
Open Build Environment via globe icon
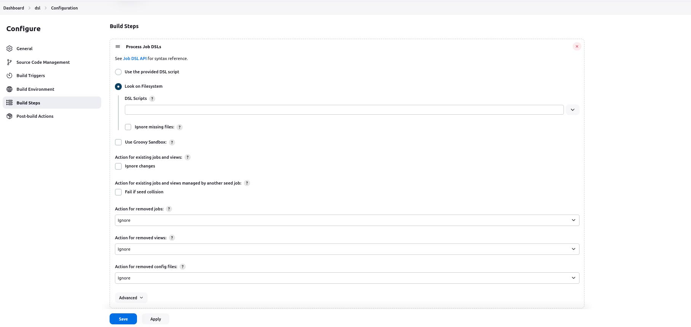9,89
